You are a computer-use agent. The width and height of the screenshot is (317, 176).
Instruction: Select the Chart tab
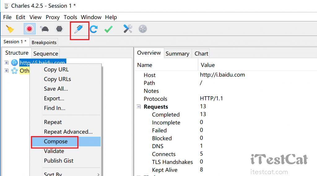(x=201, y=54)
